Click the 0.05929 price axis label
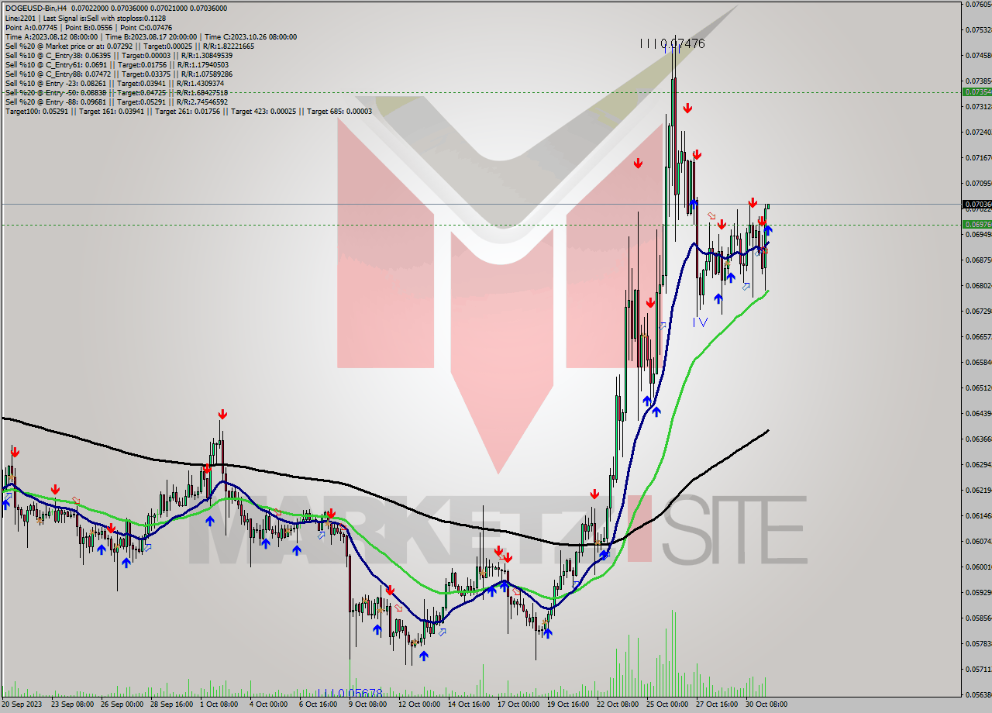Image resolution: width=992 pixels, height=713 pixels. coord(978,593)
